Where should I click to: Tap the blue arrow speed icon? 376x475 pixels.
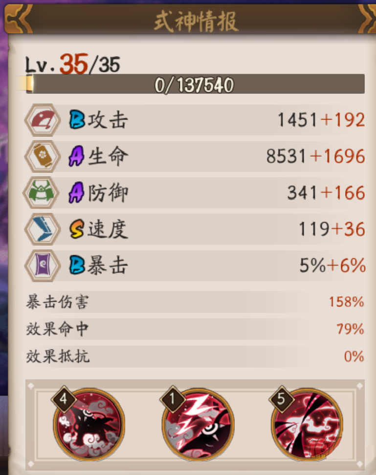point(43,229)
